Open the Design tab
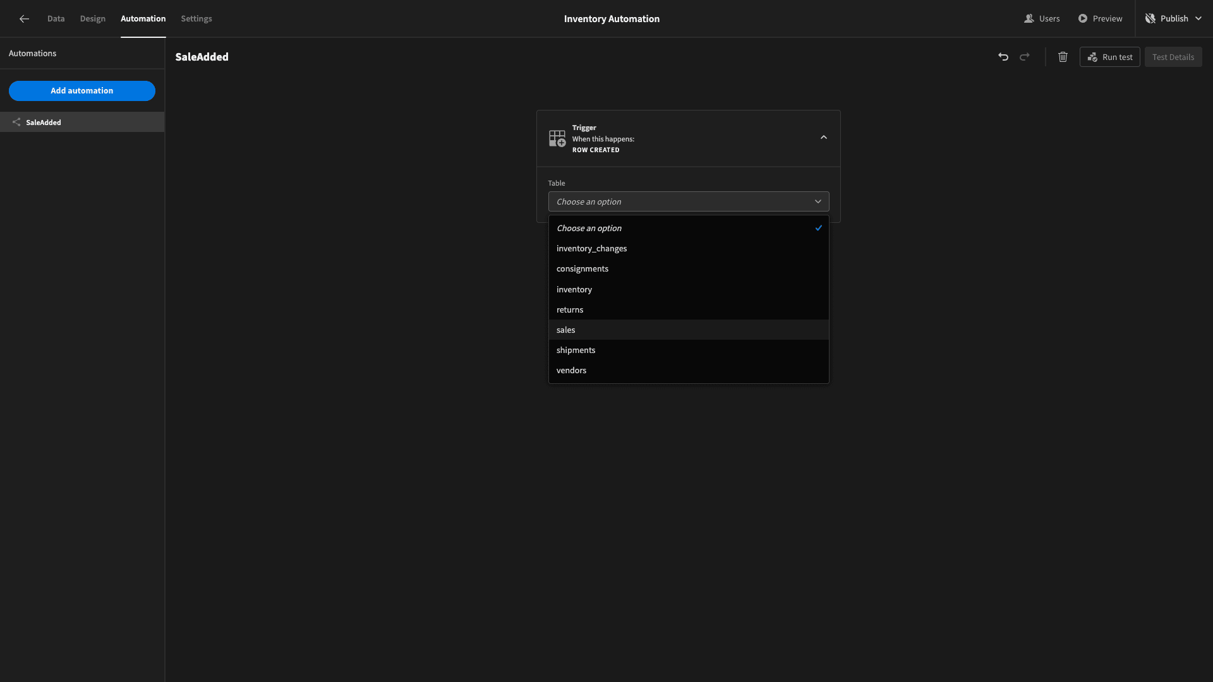The height and width of the screenshot is (682, 1213). pyautogui.click(x=93, y=19)
